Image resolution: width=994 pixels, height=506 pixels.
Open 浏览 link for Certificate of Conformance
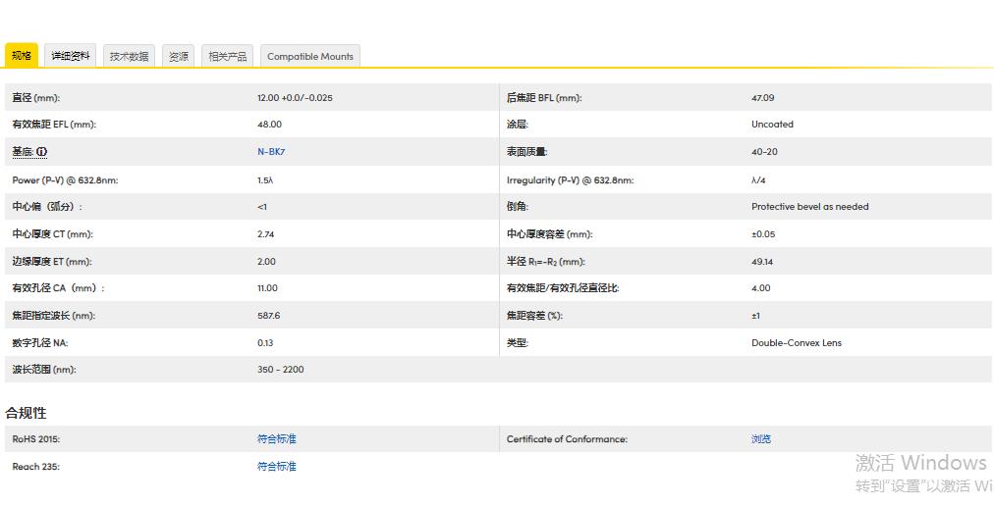point(760,439)
